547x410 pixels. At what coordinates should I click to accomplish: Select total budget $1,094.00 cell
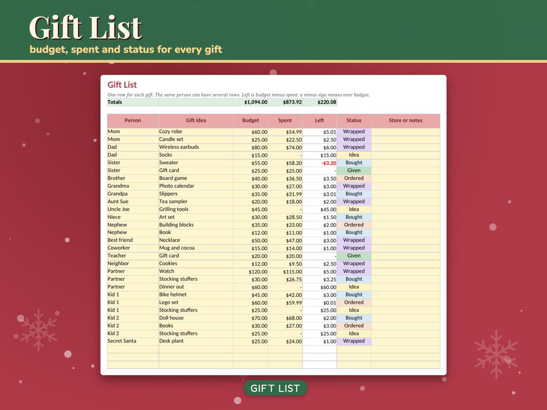point(250,102)
